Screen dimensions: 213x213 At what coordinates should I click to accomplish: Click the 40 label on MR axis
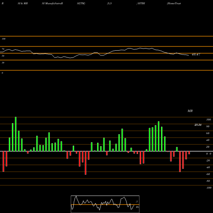(x=208, y=140)
